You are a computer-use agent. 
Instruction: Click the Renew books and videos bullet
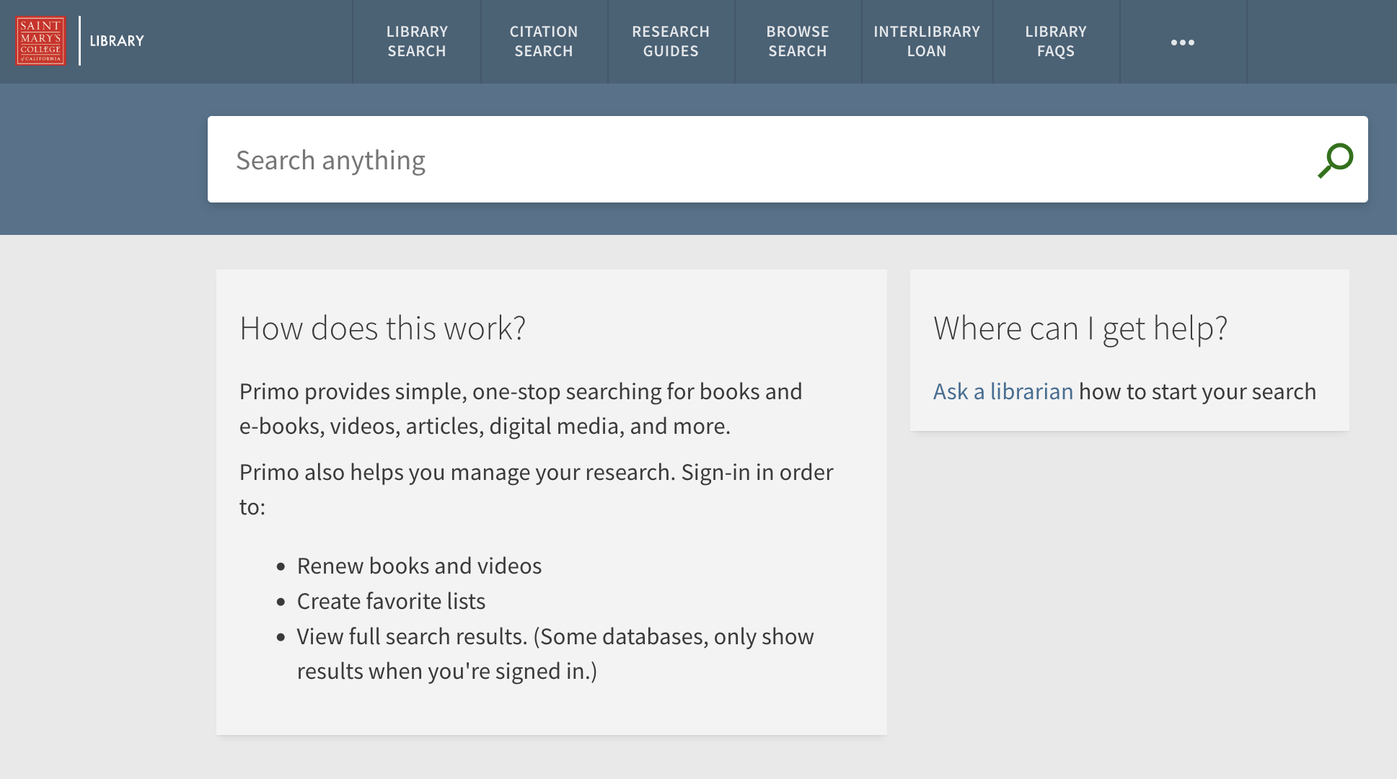click(419, 566)
